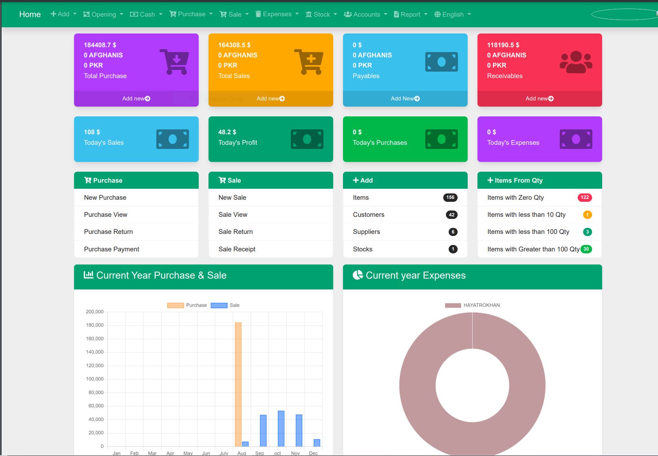The width and height of the screenshot is (658, 456).
Task: Expand the Accounts dropdown menu
Action: click(365, 14)
